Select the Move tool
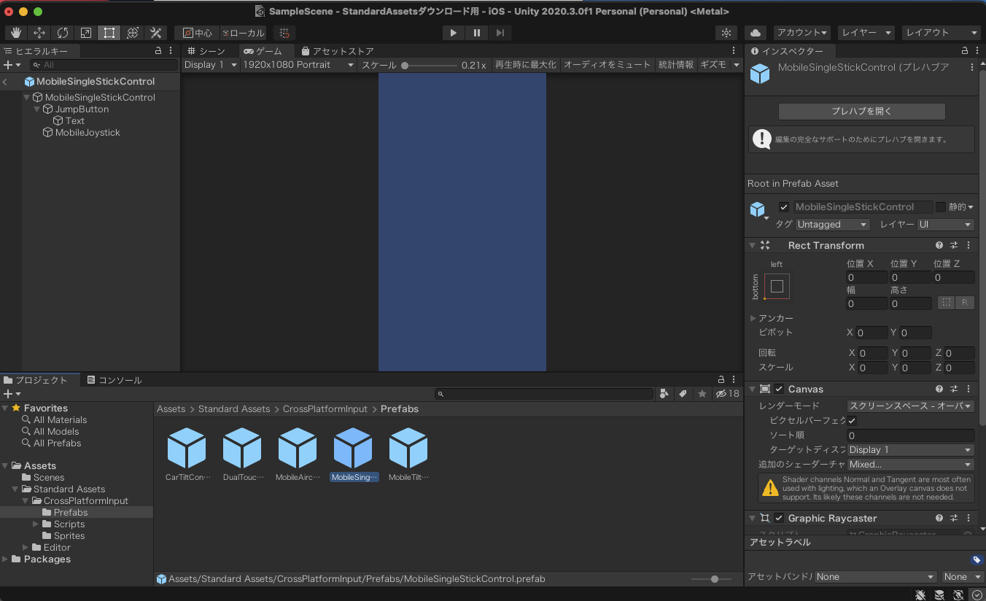986x601 pixels. (x=39, y=33)
